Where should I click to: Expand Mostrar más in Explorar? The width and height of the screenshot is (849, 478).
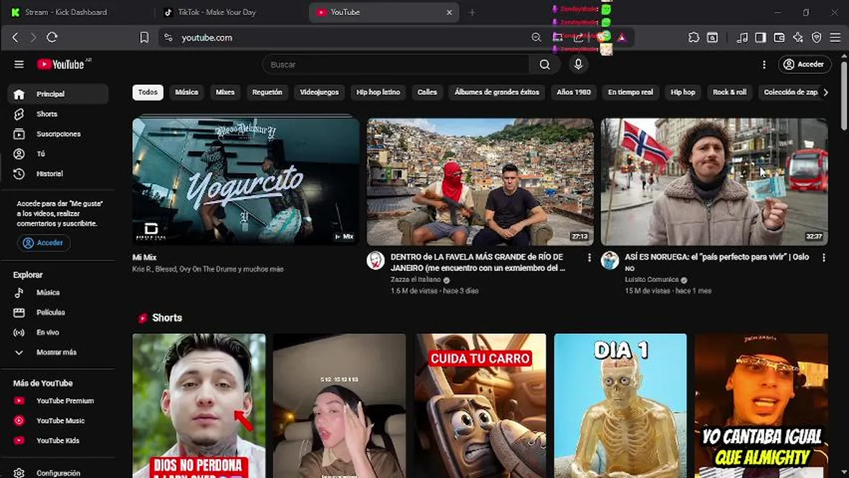click(58, 353)
